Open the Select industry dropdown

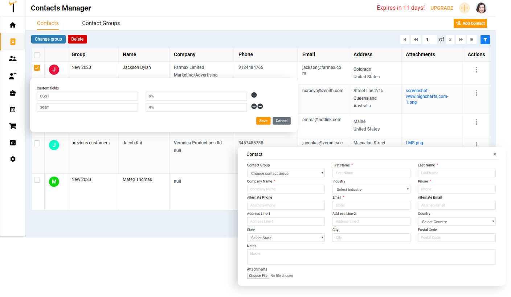point(371,189)
